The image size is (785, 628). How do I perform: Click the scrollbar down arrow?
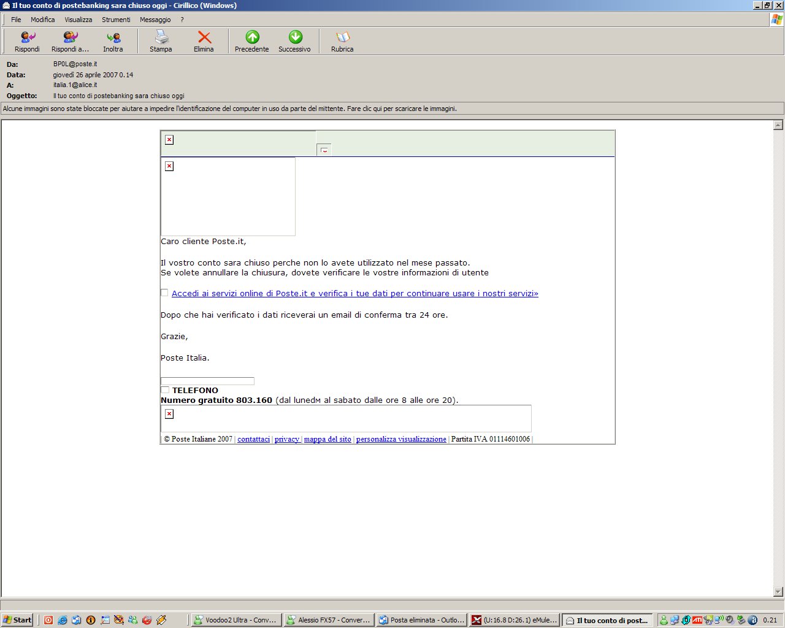point(778,592)
